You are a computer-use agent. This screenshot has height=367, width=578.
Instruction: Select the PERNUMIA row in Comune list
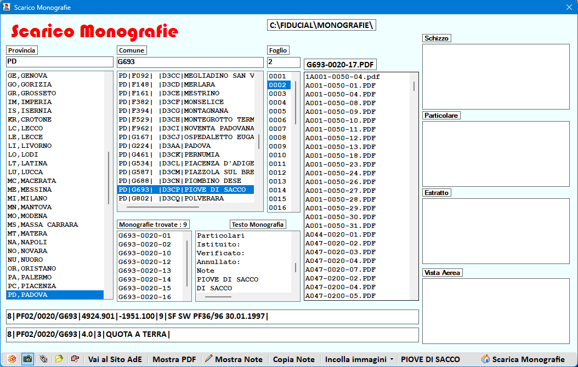click(x=186, y=154)
